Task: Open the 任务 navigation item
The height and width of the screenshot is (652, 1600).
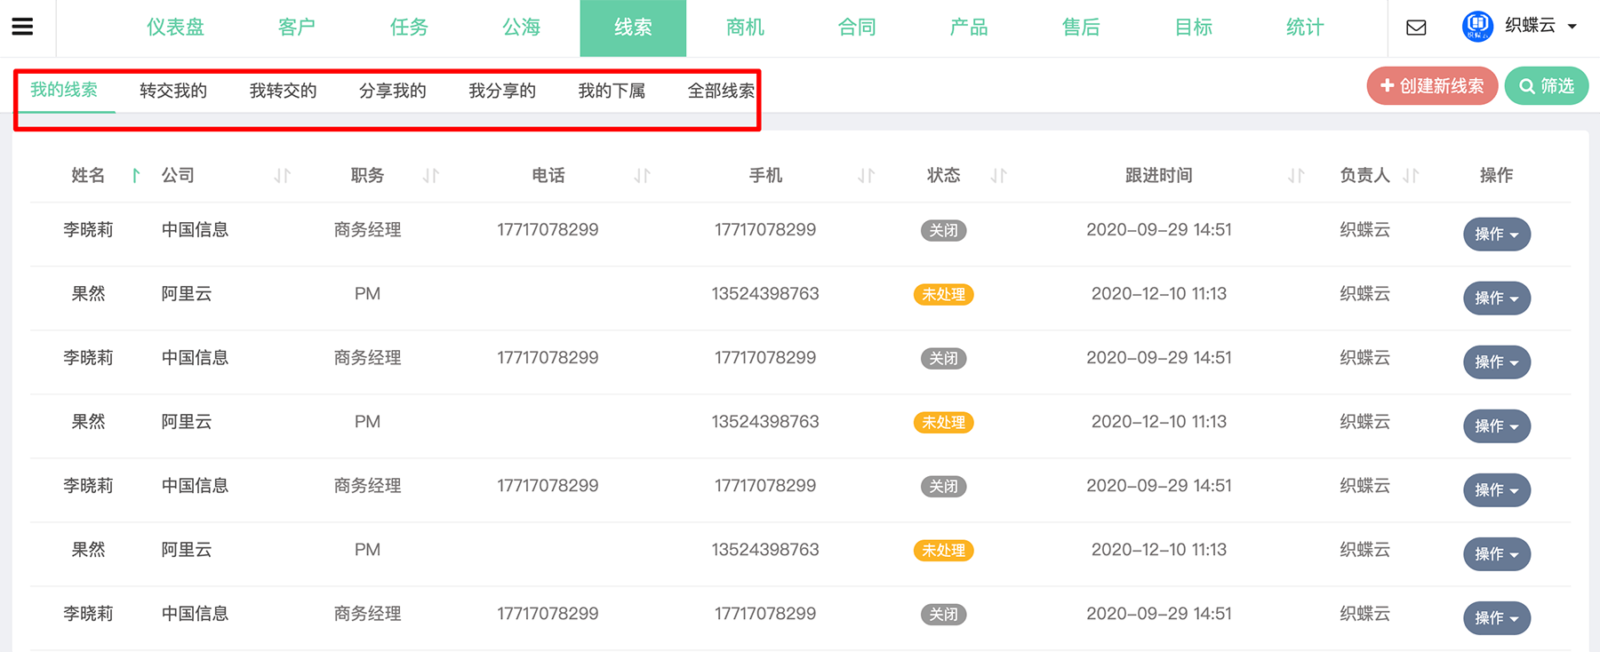Action: coord(409,28)
